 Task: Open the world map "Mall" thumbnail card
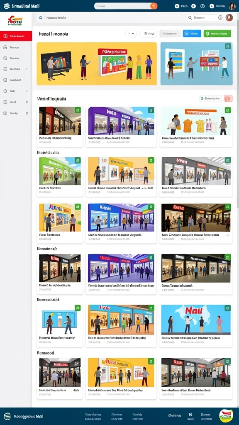click(196, 325)
